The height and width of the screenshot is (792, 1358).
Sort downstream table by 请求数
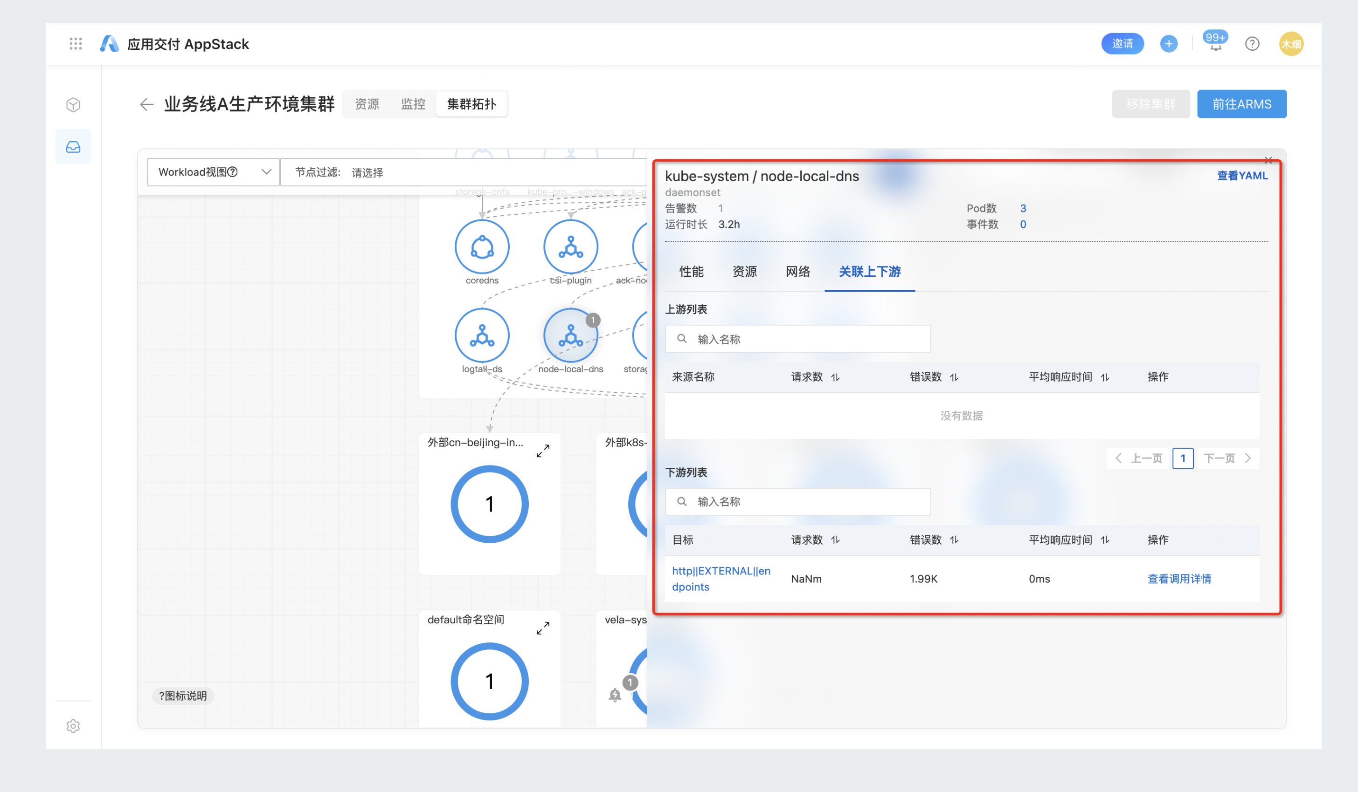point(835,540)
